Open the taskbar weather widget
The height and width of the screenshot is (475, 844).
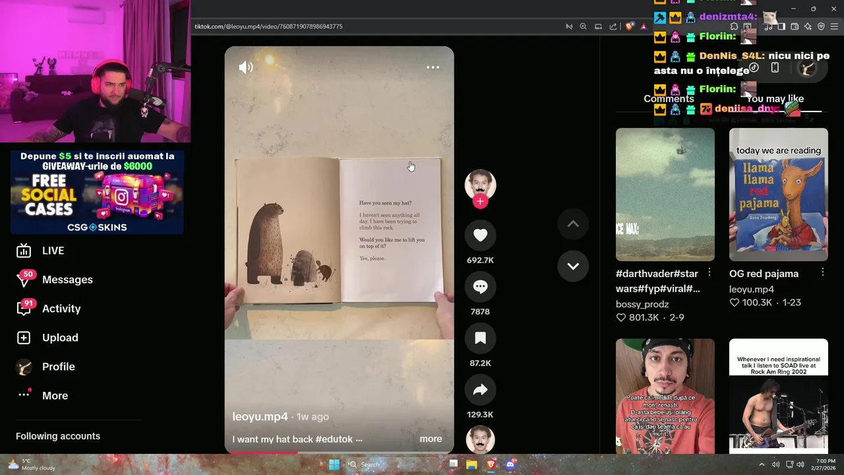[x=32, y=464]
